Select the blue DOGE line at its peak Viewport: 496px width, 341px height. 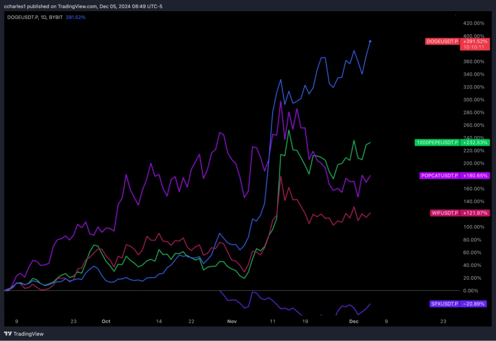370,42
